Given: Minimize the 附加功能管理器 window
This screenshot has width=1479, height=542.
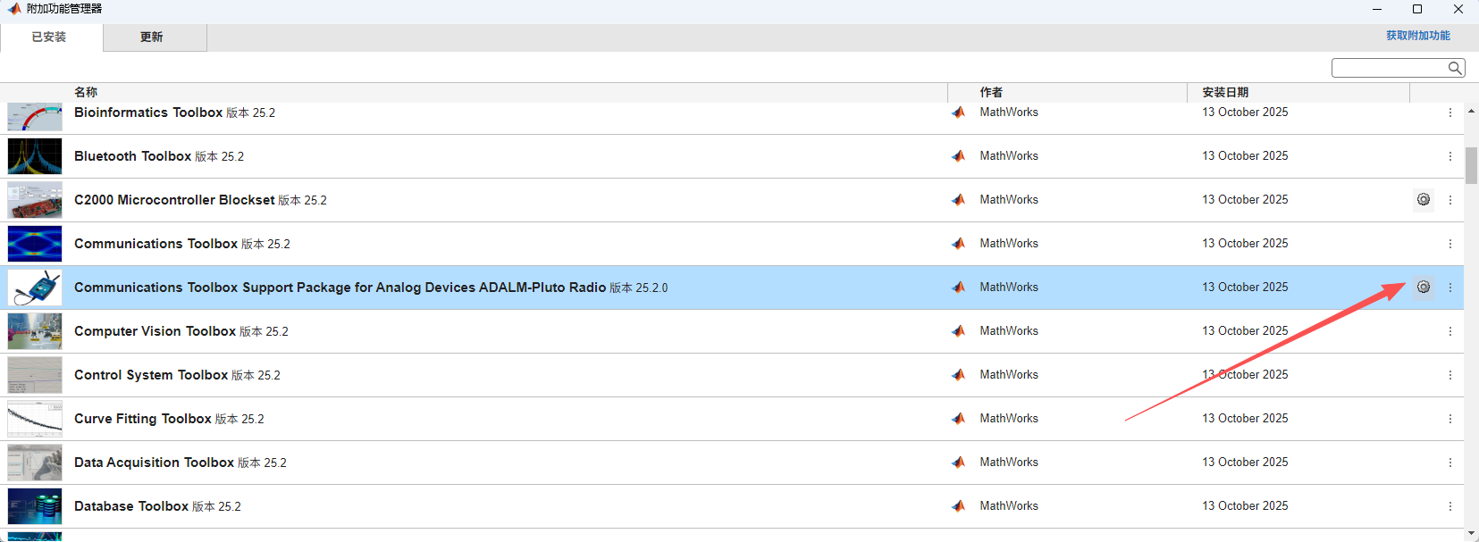Looking at the screenshot, I should [x=1377, y=9].
